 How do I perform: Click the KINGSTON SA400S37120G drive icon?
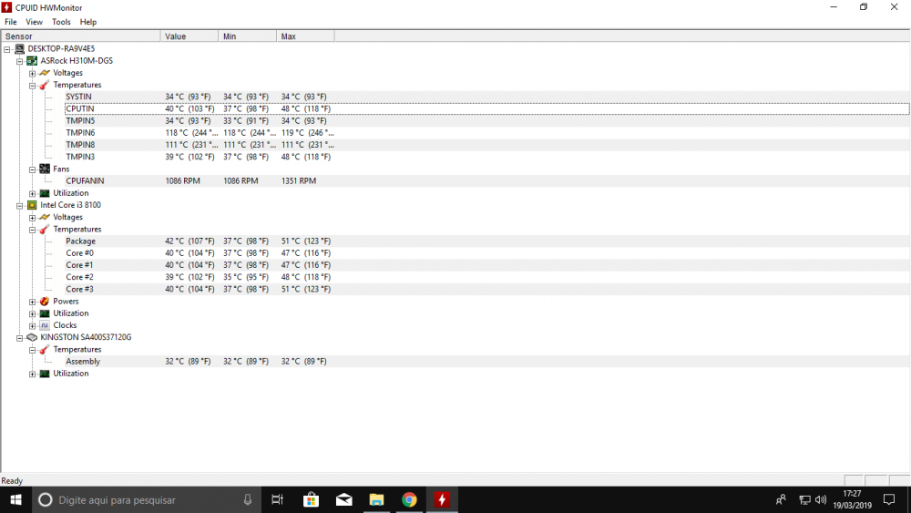32,337
